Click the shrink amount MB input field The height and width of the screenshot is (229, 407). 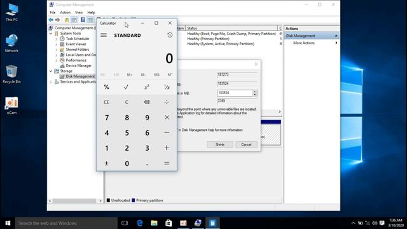tap(235, 93)
